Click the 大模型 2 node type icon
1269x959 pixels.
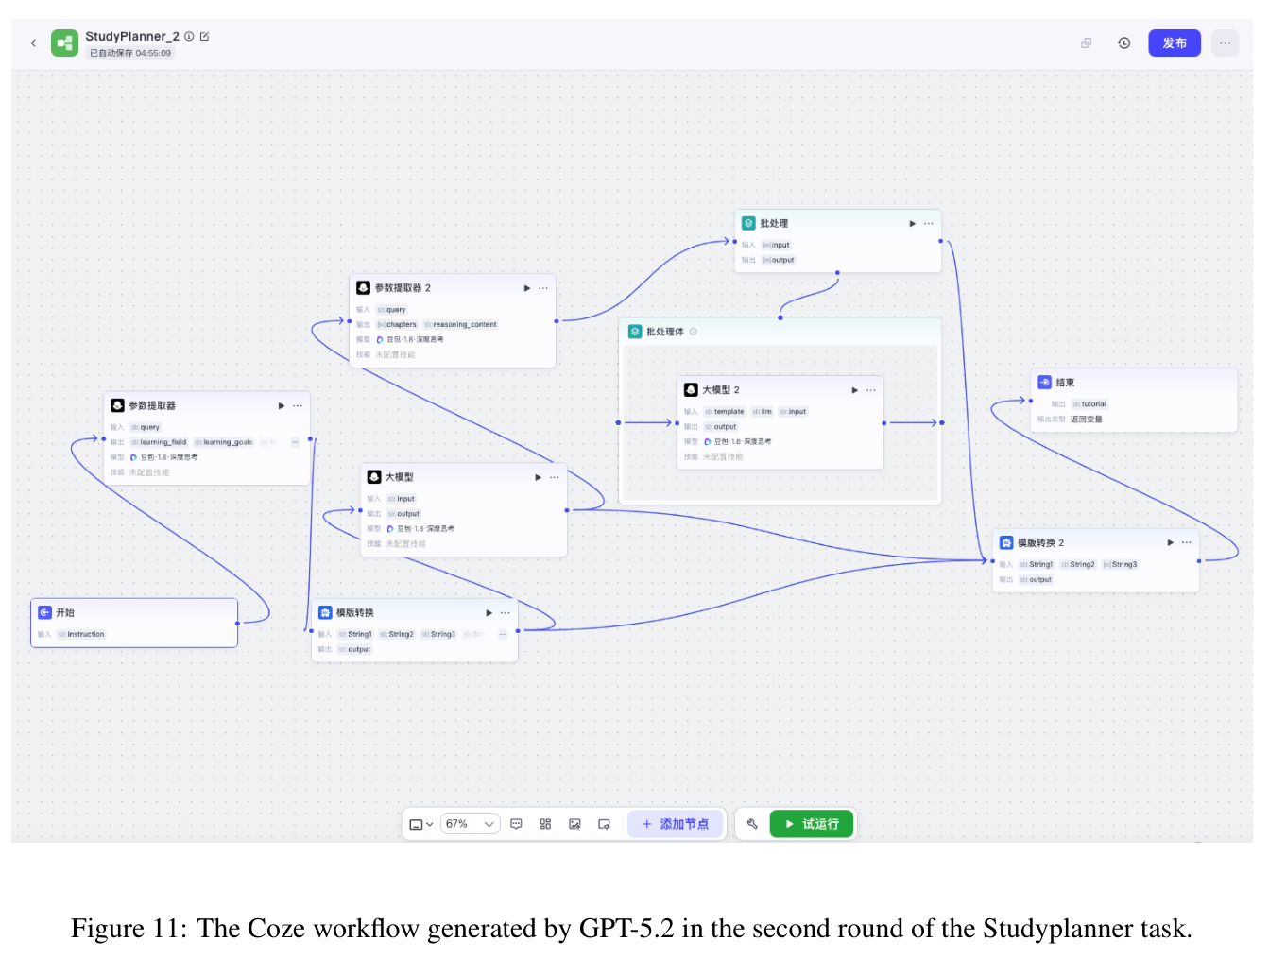tap(691, 390)
